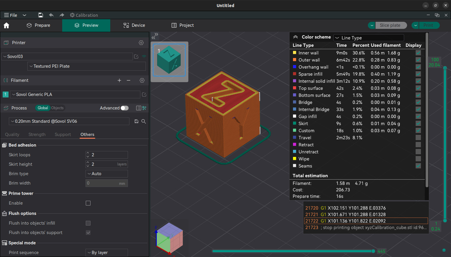Enable the Prime tower checkbox
The height and width of the screenshot is (257, 451).
(88, 203)
